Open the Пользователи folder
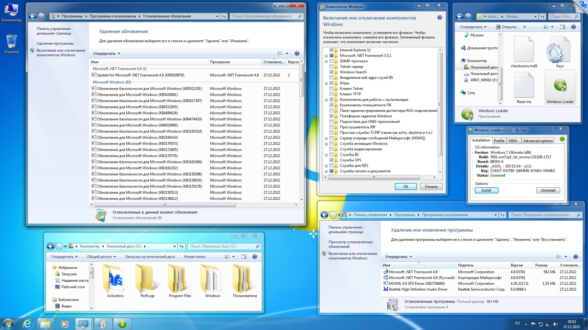 [x=245, y=281]
